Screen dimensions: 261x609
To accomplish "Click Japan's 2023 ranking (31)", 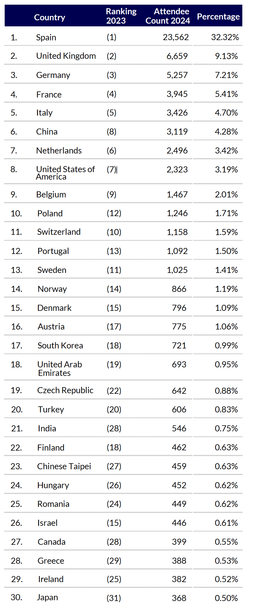I will click(x=114, y=598).
